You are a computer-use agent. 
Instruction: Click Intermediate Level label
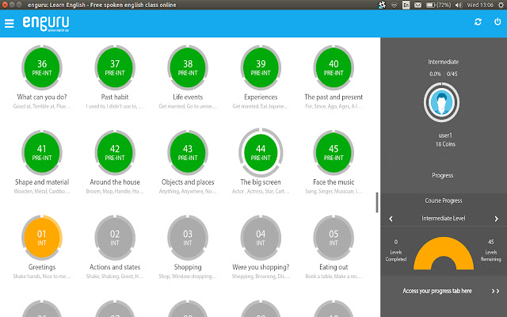tap(444, 219)
